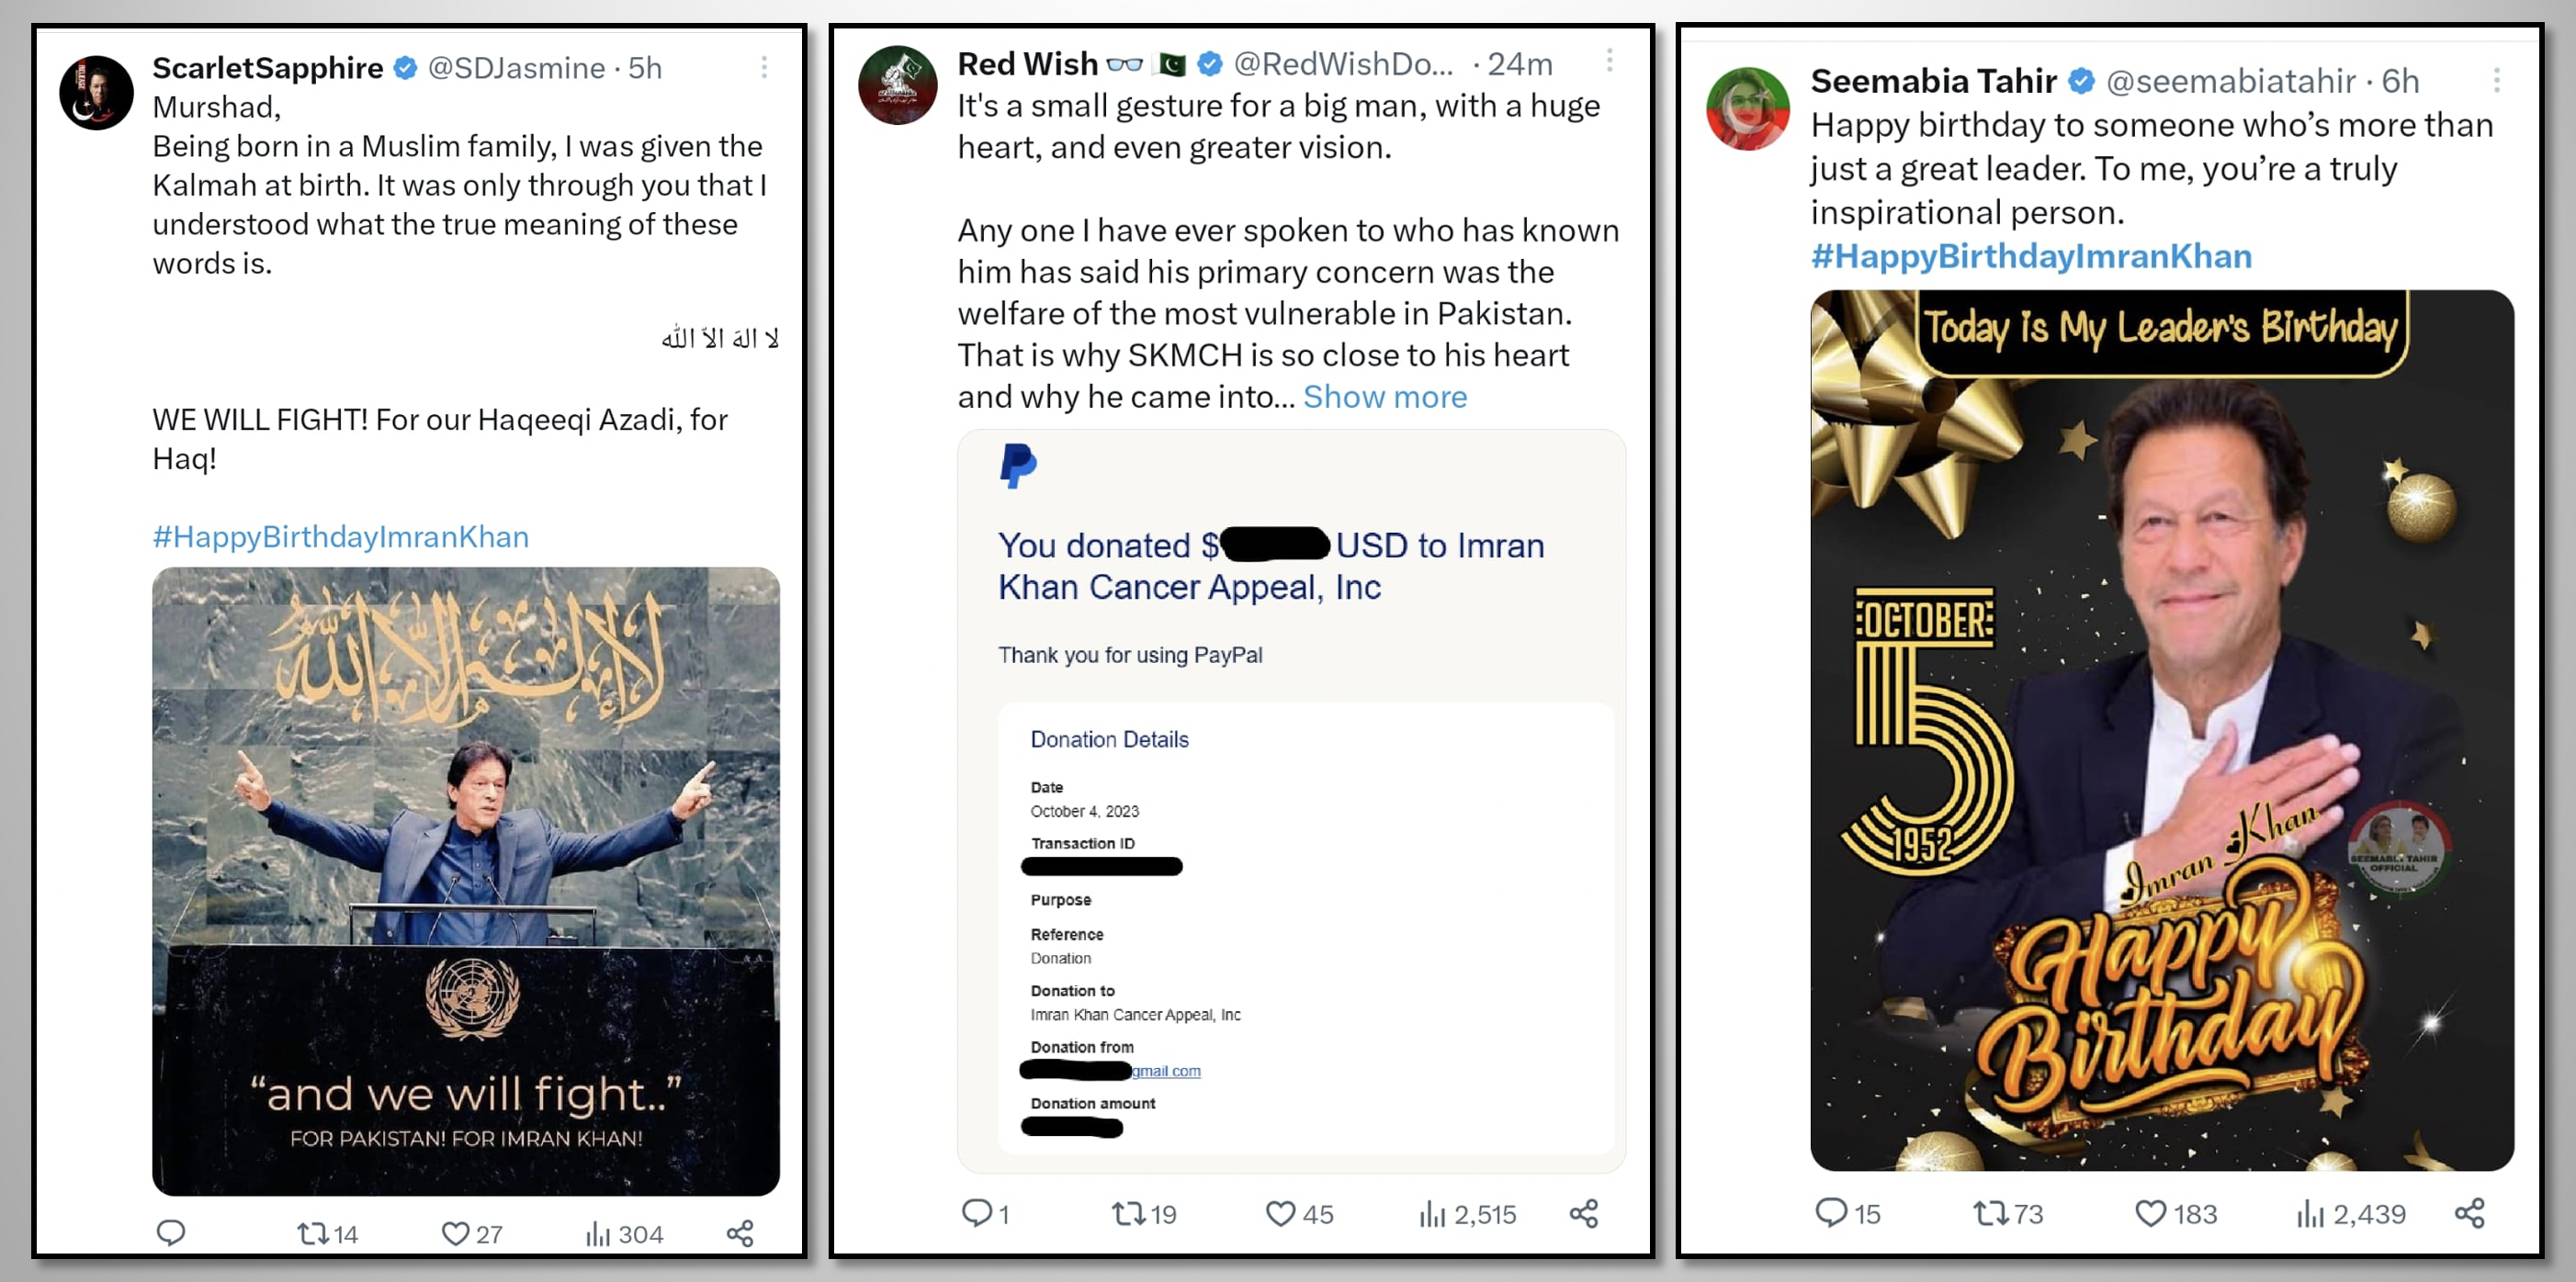
Task: Visit Seemabia Tahir's profile name
Action: (1933, 80)
